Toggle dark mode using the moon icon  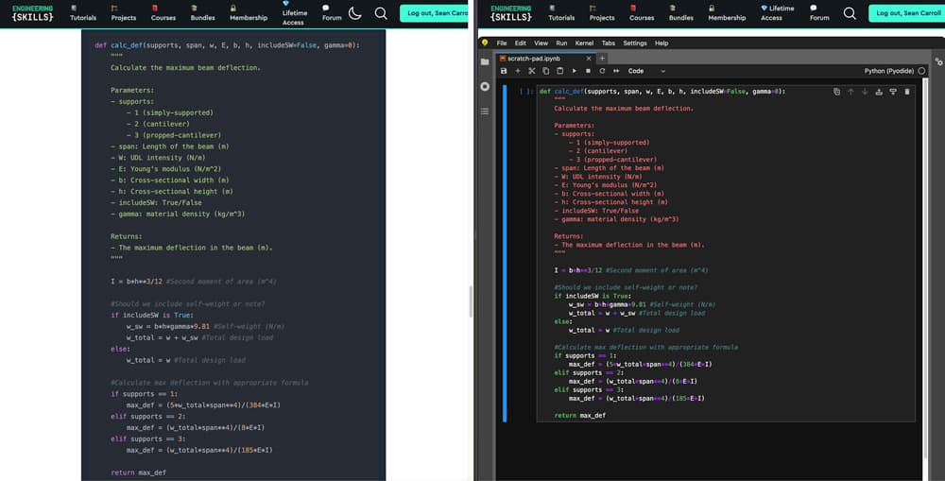pyautogui.click(x=355, y=13)
